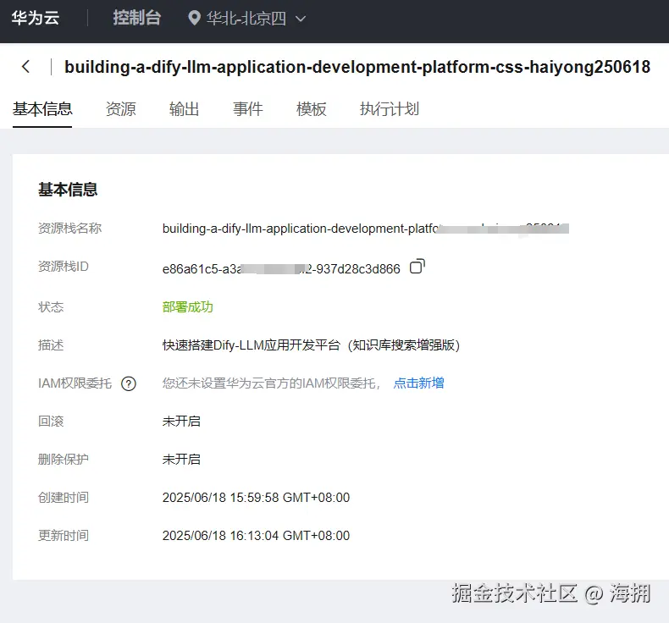The width and height of the screenshot is (669, 623).
Task: Open the 控制台 console link
Action: click(x=137, y=18)
